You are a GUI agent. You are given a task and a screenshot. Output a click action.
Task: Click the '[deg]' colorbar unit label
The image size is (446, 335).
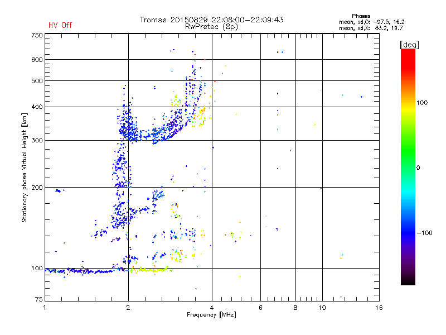(x=409, y=45)
